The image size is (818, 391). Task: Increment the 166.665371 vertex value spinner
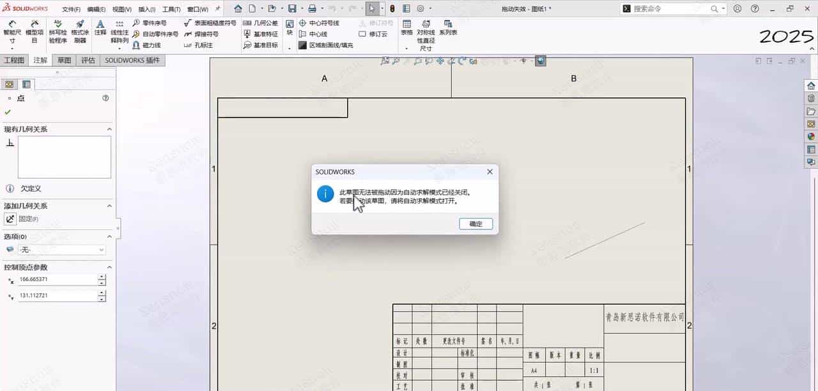[100, 276]
